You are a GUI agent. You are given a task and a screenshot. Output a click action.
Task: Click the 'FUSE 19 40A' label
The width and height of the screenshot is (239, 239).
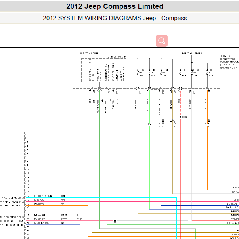pyautogui.click(x=212, y=73)
